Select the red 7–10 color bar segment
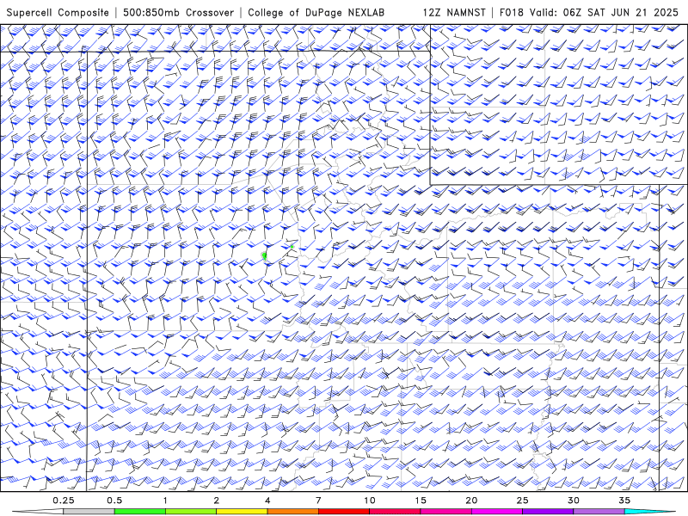 click(x=344, y=512)
